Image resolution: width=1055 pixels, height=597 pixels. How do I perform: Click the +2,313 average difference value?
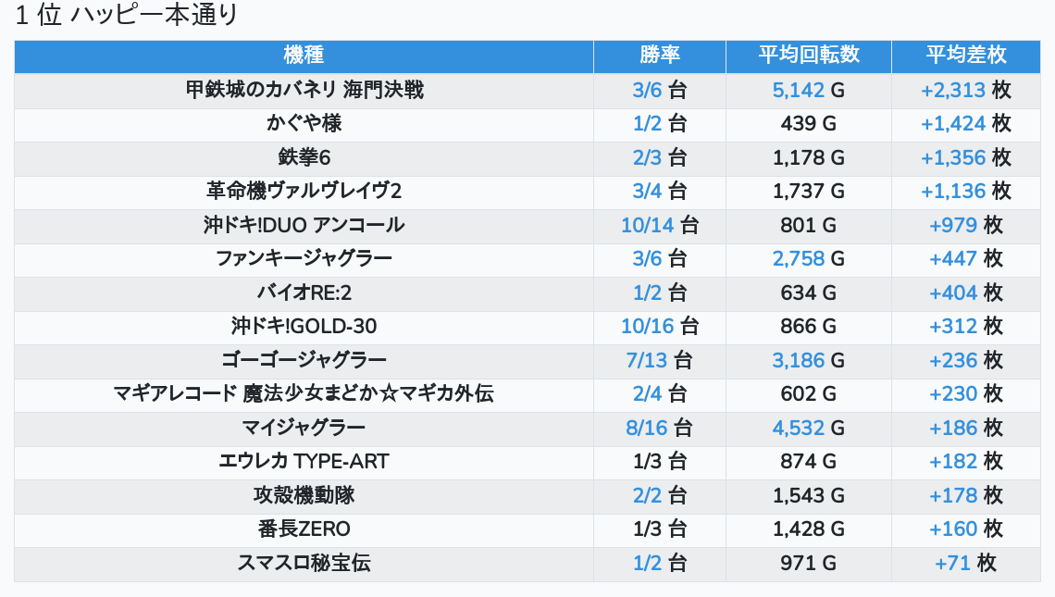[x=952, y=90]
